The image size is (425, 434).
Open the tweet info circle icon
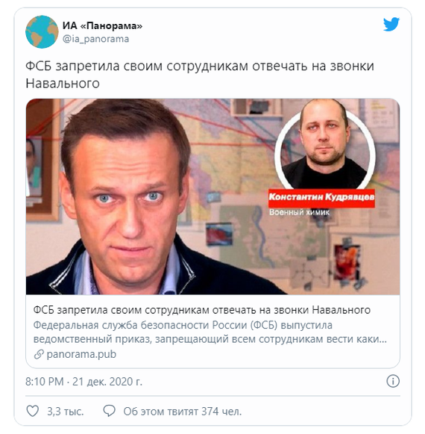393,381
